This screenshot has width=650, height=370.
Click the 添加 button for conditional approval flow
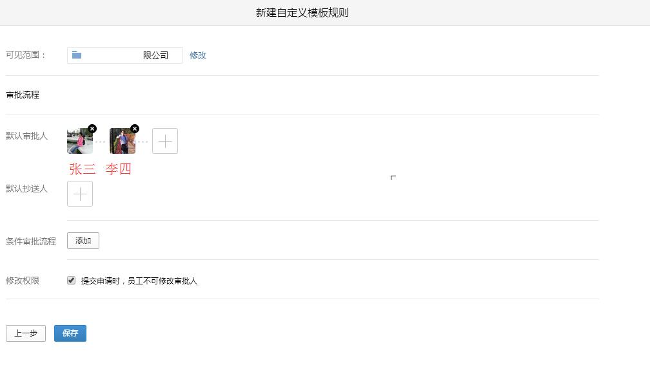click(x=83, y=241)
